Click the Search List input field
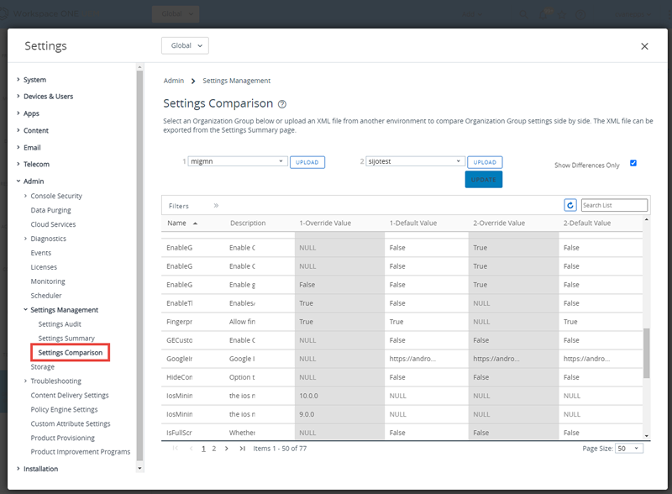The height and width of the screenshot is (494, 672). click(614, 205)
